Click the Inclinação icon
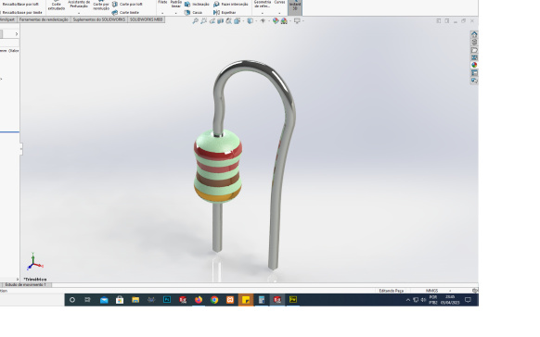 click(187, 4)
